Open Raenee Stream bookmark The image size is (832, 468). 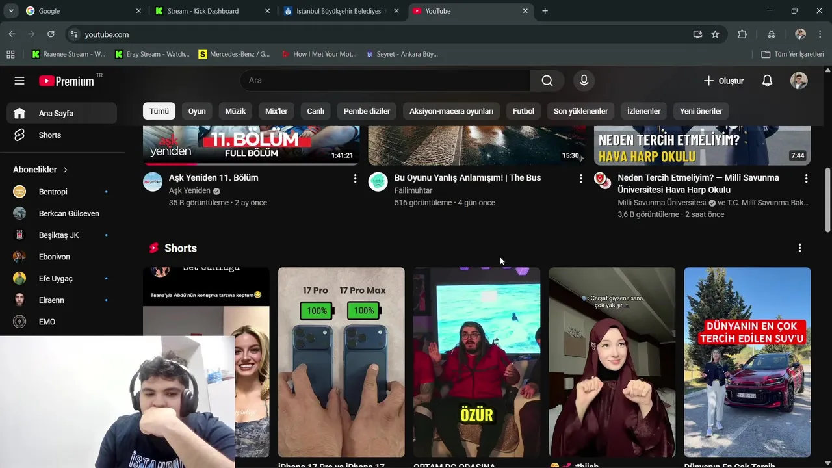click(x=69, y=54)
